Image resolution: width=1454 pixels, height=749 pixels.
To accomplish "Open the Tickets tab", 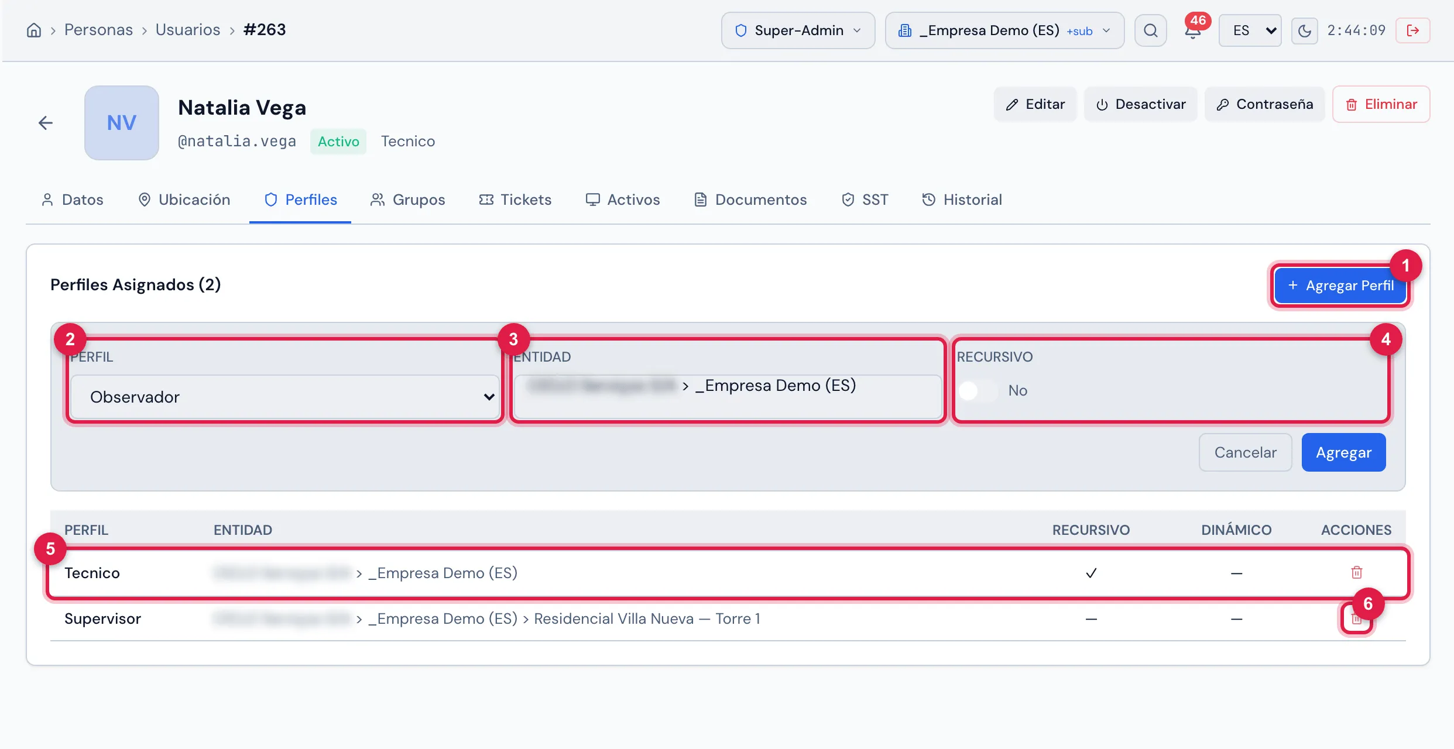I will 515,200.
